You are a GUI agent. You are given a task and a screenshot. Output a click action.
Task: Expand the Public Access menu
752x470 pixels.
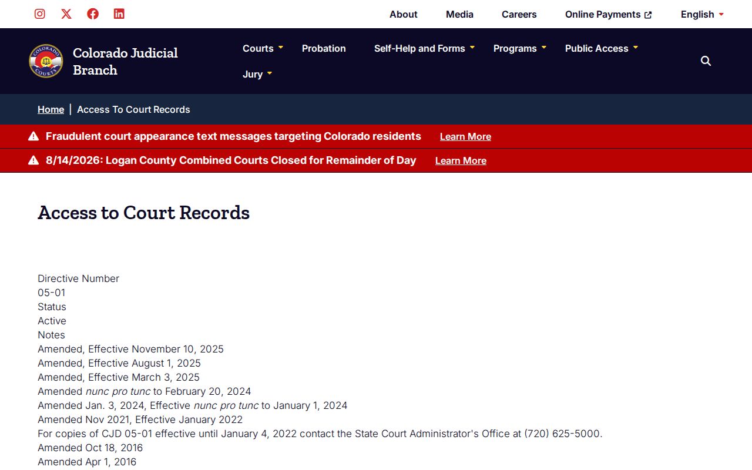click(602, 48)
